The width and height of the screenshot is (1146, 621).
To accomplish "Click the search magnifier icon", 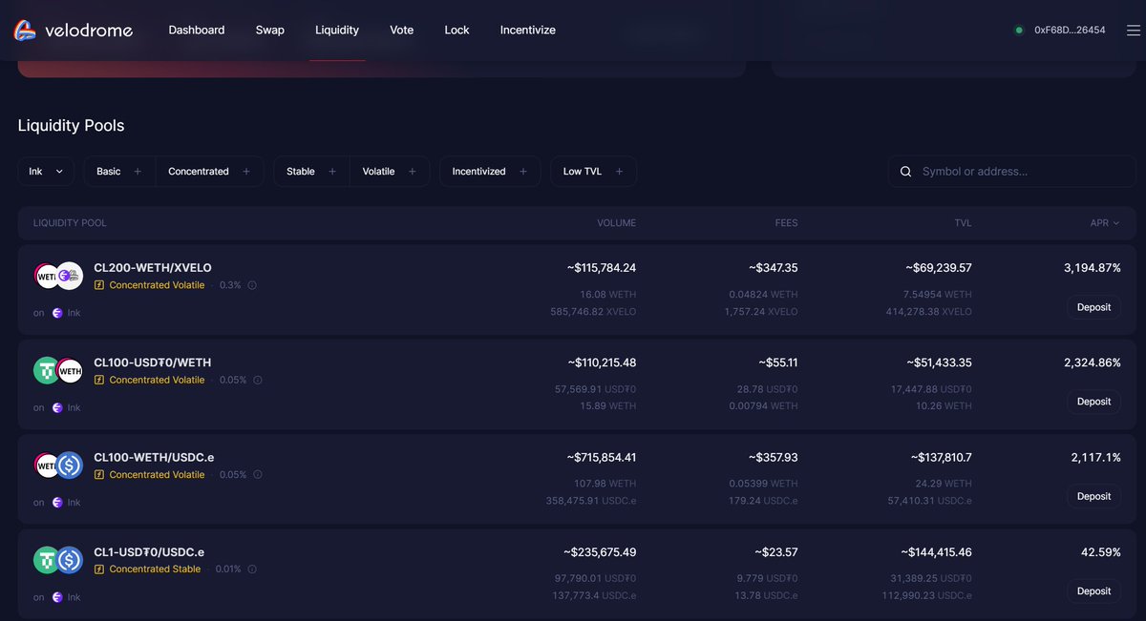I will [x=905, y=172].
